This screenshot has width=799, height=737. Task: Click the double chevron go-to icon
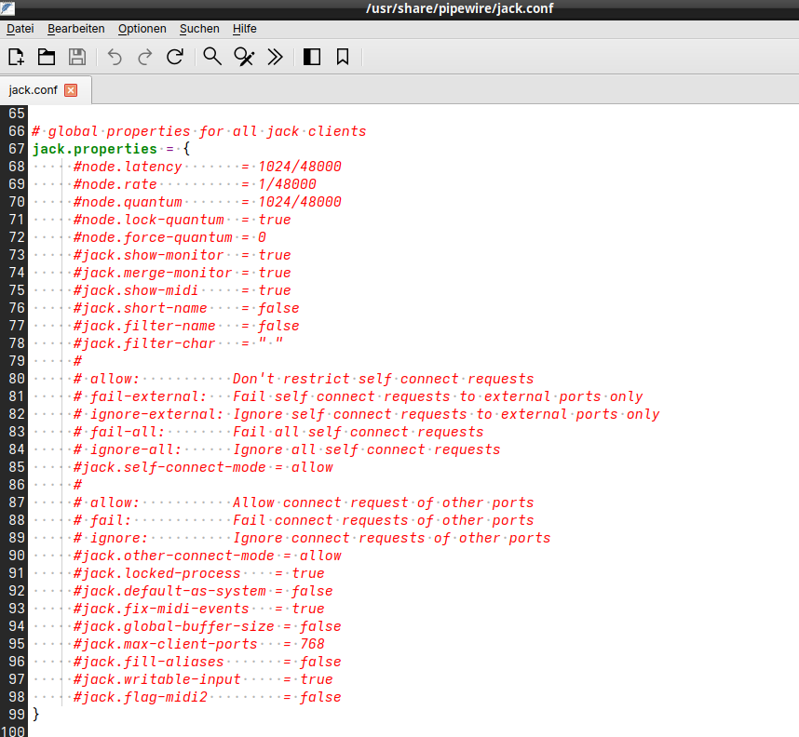pyautogui.click(x=275, y=57)
